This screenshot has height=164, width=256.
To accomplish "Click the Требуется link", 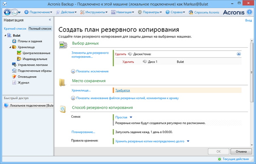I will click(122, 90).
